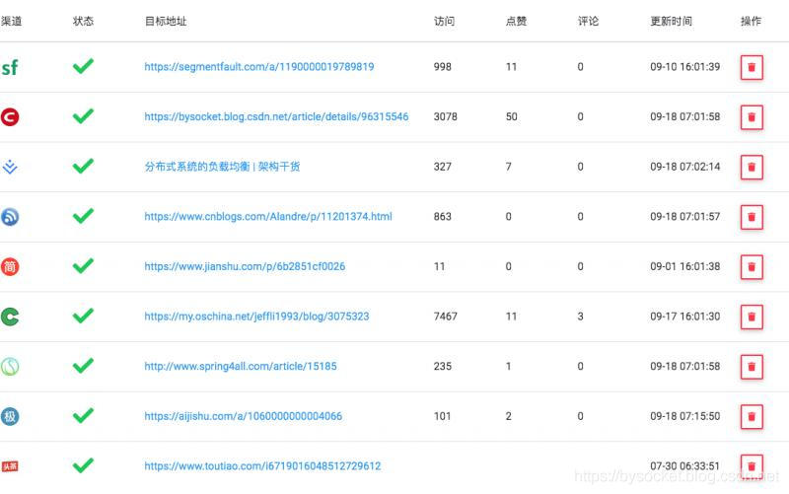Select the visit count 101
The width and height of the screenshot is (789, 494).
(x=442, y=416)
